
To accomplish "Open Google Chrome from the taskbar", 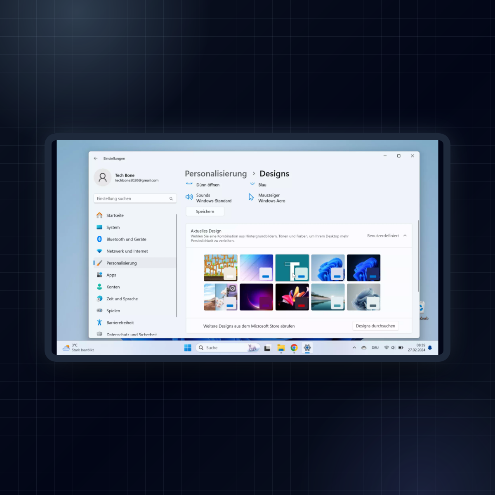I will tap(294, 348).
